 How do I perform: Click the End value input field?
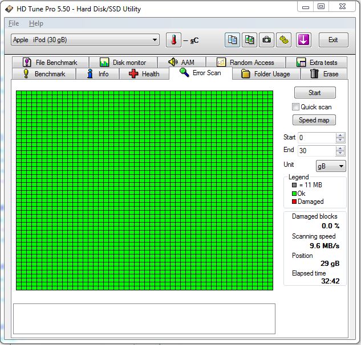click(317, 151)
